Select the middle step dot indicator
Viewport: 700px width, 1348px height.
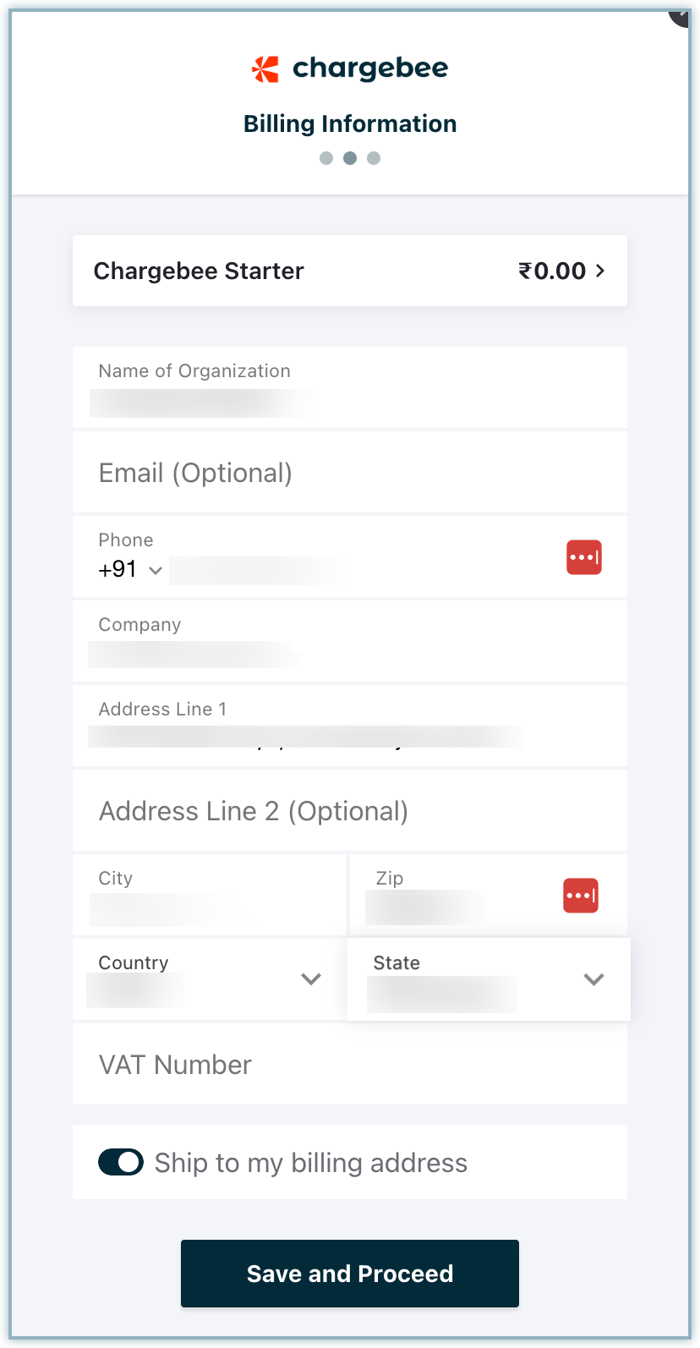pos(350,158)
